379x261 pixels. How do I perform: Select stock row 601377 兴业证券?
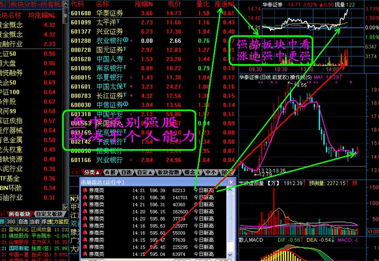(x=153, y=32)
